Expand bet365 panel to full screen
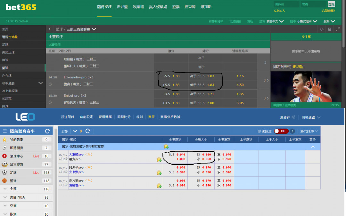Image resolution: width=346 pixels, height=216 pixels. click(337, 29)
